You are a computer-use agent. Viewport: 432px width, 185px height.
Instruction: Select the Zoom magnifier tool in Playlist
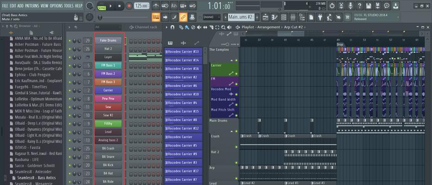click(x=223, y=27)
